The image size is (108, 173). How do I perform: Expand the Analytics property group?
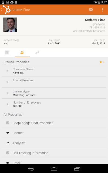pos(54,143)
